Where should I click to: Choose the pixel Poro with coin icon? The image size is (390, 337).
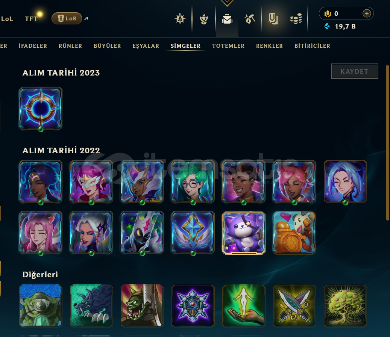pyautogui.click(x=294, y=233)
